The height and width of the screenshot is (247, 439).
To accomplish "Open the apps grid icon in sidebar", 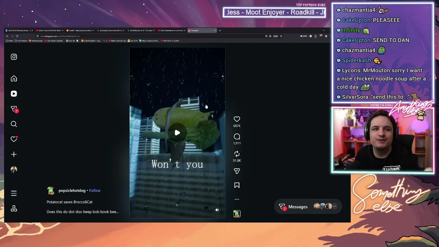I will (14, 209).
